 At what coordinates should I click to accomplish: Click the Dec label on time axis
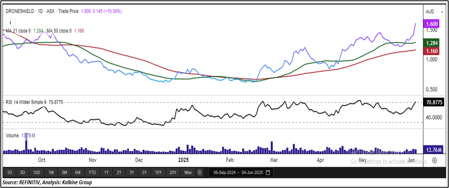point(139,160)
